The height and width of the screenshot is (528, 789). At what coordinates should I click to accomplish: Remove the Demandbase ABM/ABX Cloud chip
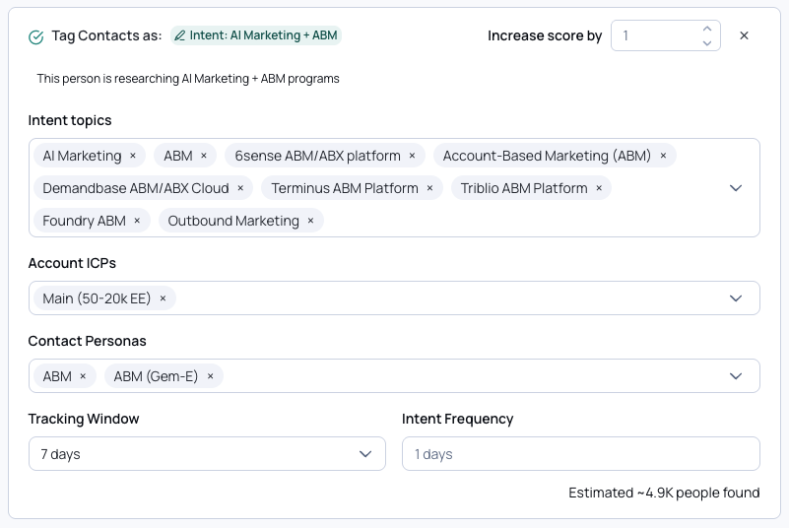click(x=240, y=188)
